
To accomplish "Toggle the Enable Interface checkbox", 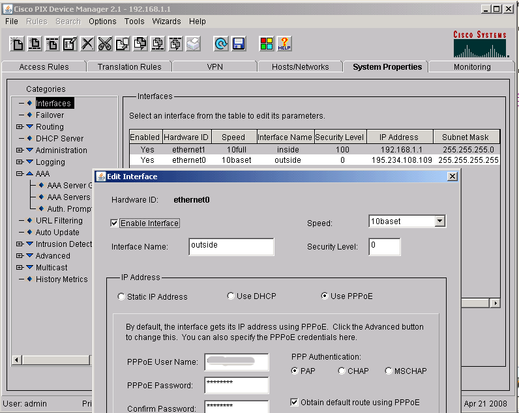I will (x=114, y=223).
